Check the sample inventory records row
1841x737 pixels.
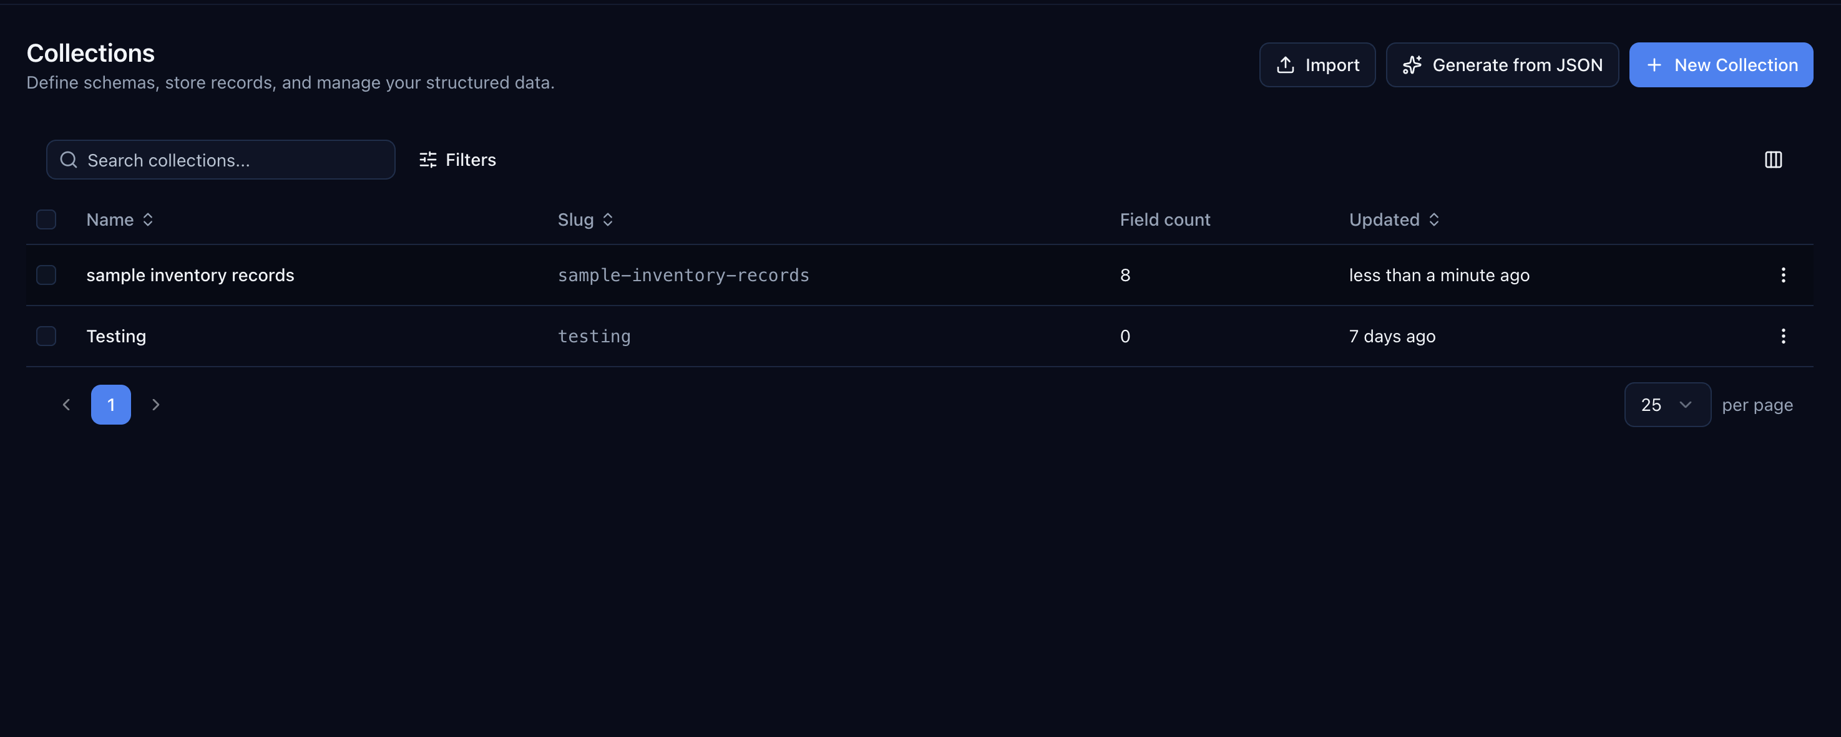pyautogui.click(x=46, y=275)
